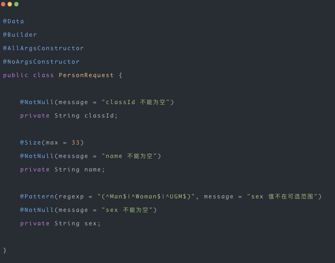Image resolution: width=335 pixels, height=263 pixels.
Task: Click the @Builder annotation
Action: pos(20,35)
